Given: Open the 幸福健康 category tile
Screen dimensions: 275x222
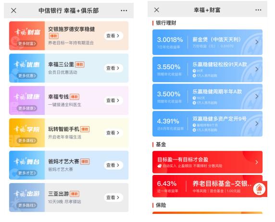Looking at the screenshot, I should (x=27, y=100).
